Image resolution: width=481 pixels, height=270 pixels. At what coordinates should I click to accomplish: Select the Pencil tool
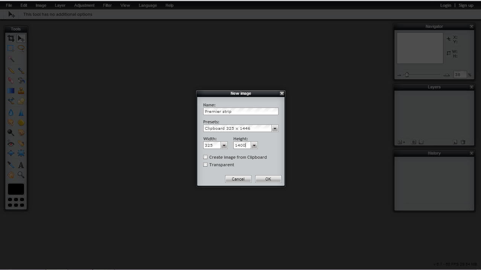pos(11,71)
